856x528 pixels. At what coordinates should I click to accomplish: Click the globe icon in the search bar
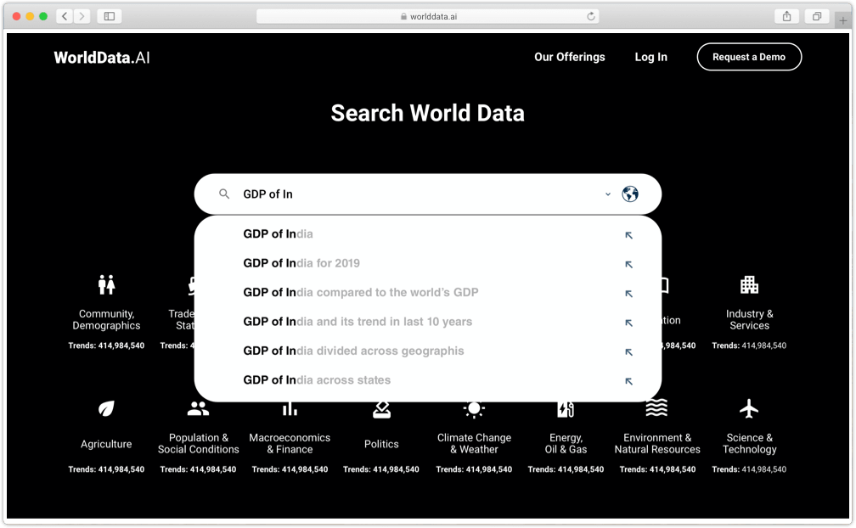pyautogui.click(x=629, y=194)
